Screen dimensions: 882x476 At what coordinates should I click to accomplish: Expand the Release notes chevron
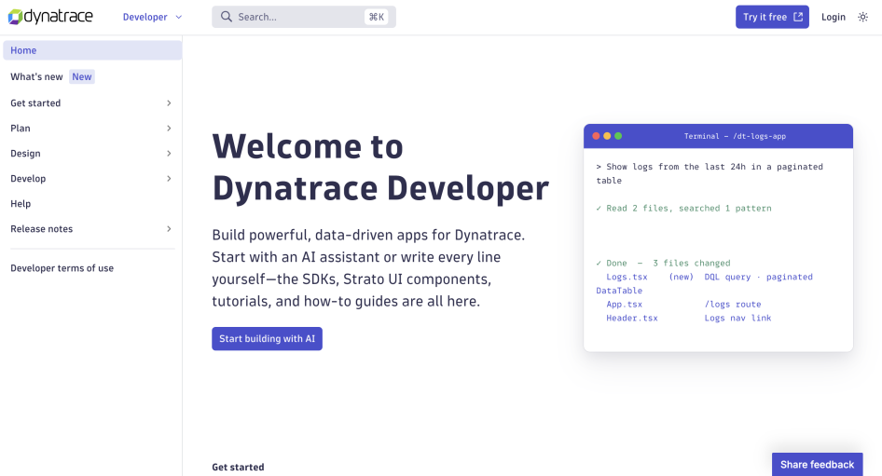pos(169,229)
